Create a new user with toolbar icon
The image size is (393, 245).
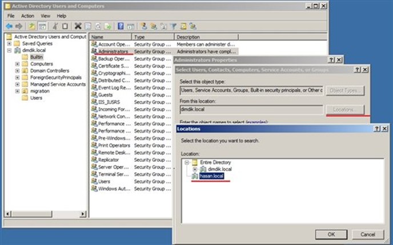click(x=143, y=26)
